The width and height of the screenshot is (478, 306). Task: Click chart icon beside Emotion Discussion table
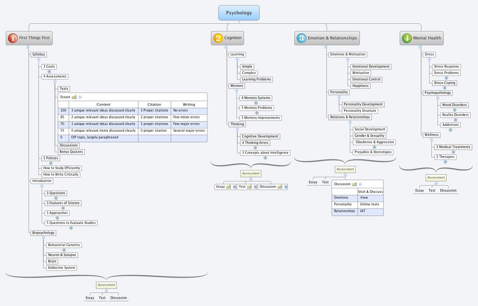pos(354,184)
